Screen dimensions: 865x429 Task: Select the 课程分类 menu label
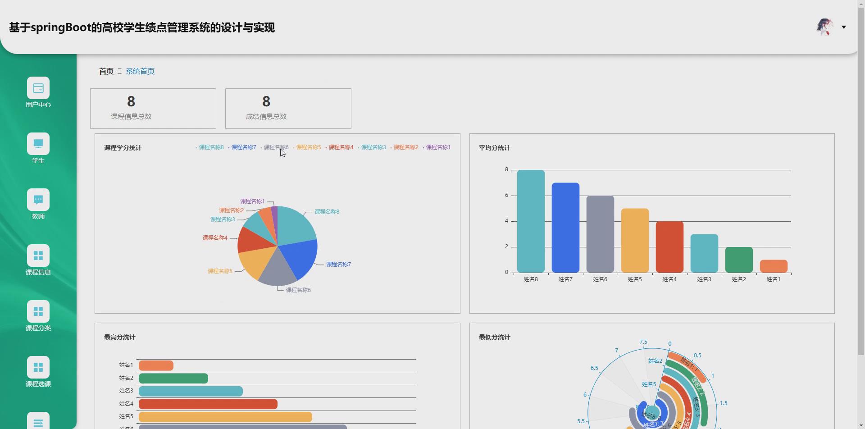click(38, 328)
